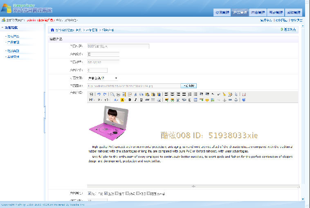
Task: Click the editor resize handle bar below the content
Action: coord(193,186)
